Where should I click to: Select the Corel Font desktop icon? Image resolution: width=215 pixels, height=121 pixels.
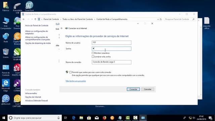click(29, 6)
